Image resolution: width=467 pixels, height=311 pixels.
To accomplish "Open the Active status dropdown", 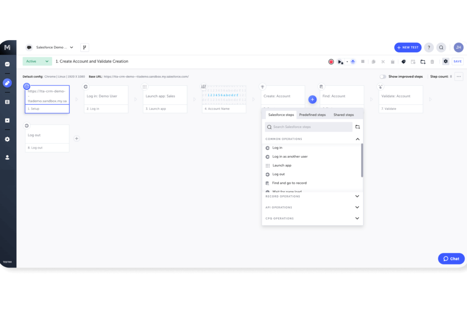I will (x=37, y=61).
